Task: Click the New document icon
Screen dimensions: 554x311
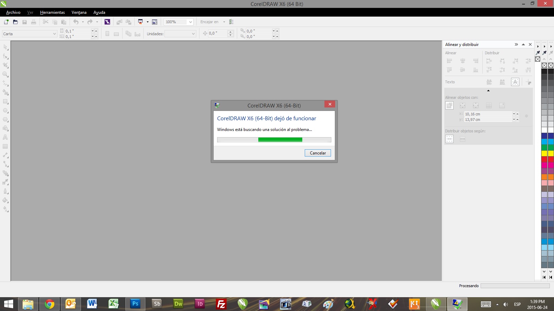Action: pos(6,22)
